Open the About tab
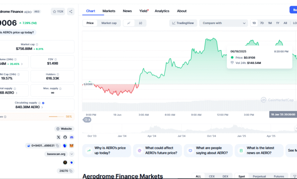Viewport: 297px width, 179px height. (182, 11)
